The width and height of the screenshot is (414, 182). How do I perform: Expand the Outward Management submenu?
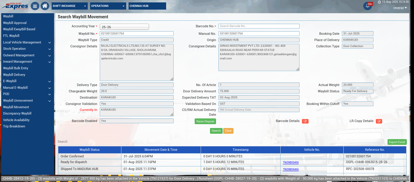[27, 55]
